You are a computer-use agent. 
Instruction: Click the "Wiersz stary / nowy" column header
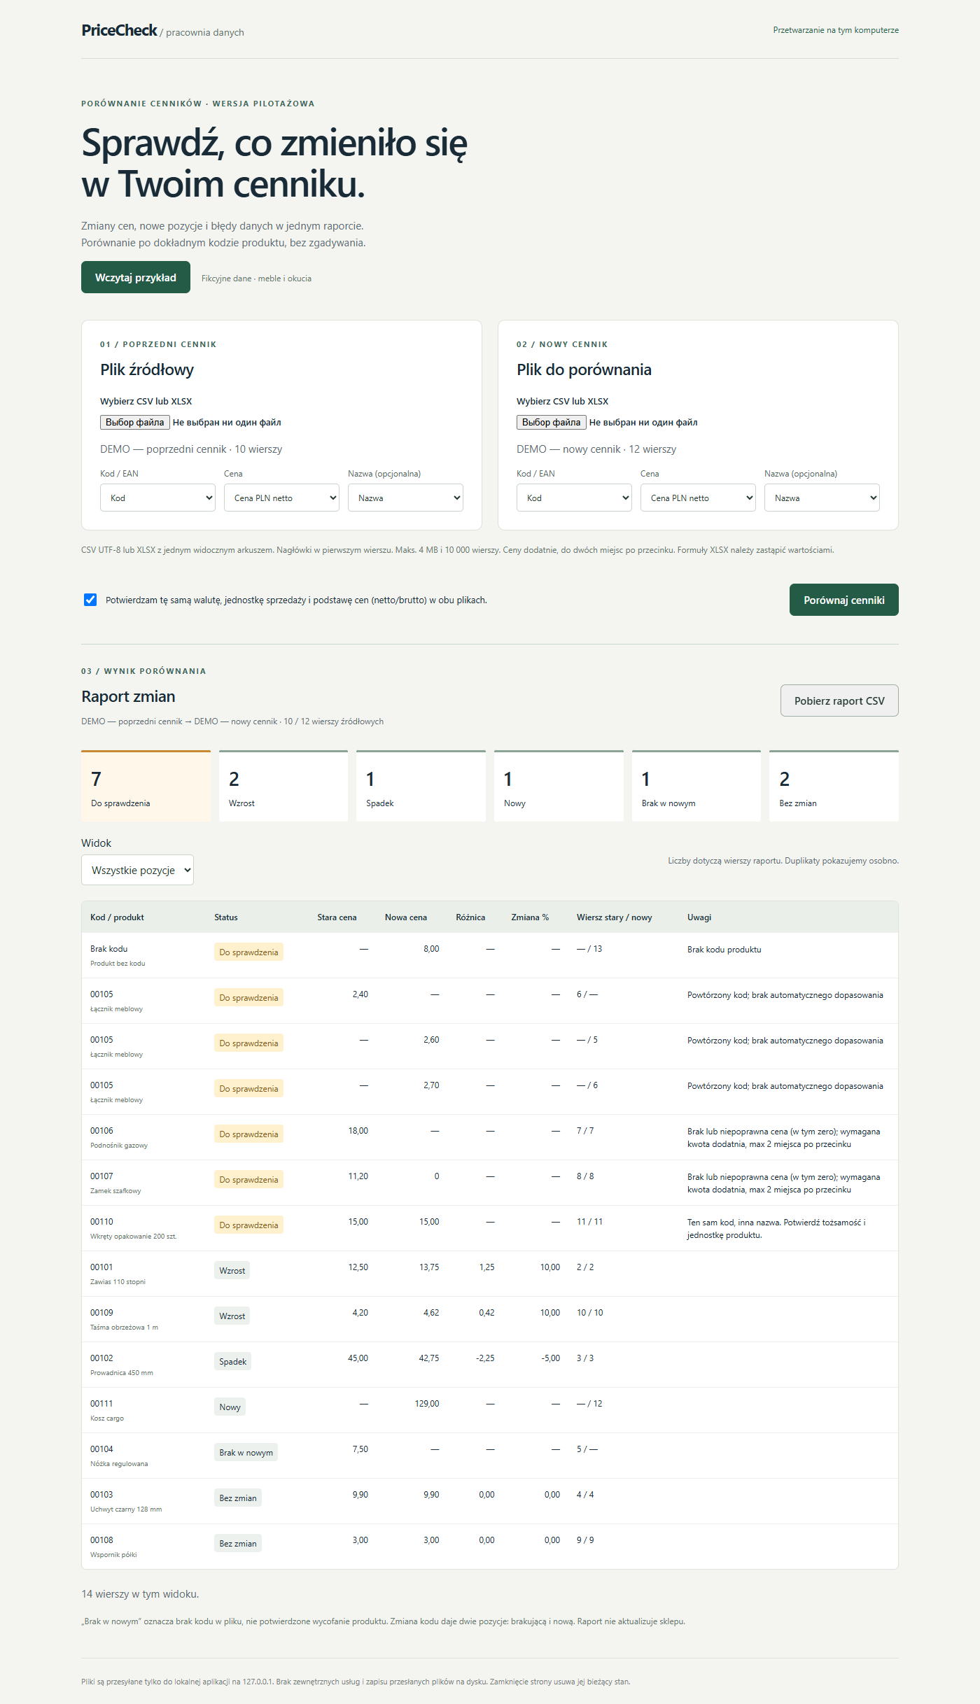(615, 917)
